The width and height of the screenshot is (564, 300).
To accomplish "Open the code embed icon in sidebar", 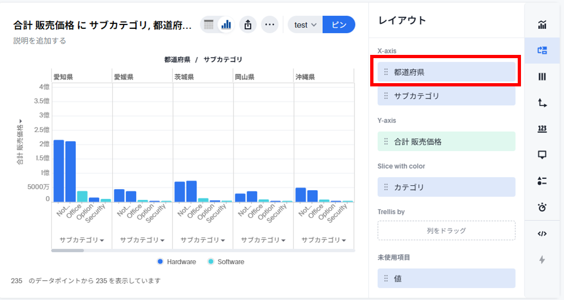I will pos(542,234).
